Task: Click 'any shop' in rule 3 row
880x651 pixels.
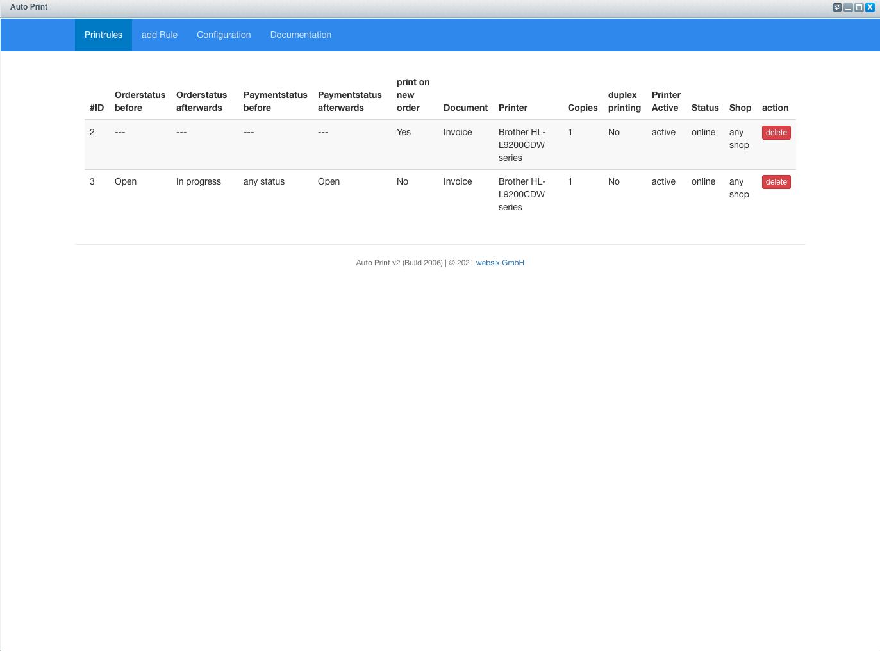Action: pyautogui.click(x=739, y=188)
